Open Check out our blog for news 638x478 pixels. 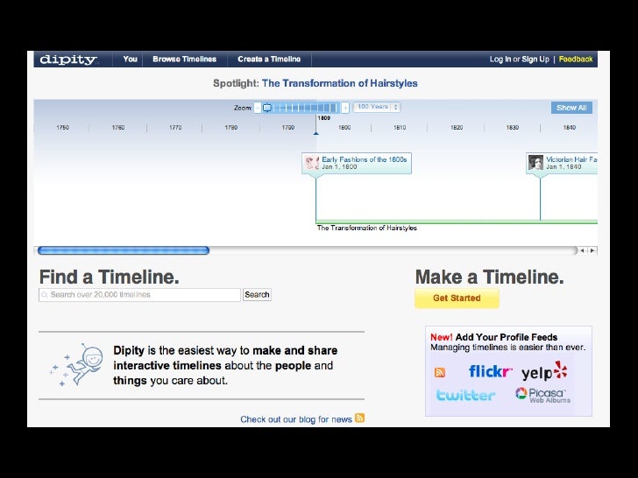(296, 419)
